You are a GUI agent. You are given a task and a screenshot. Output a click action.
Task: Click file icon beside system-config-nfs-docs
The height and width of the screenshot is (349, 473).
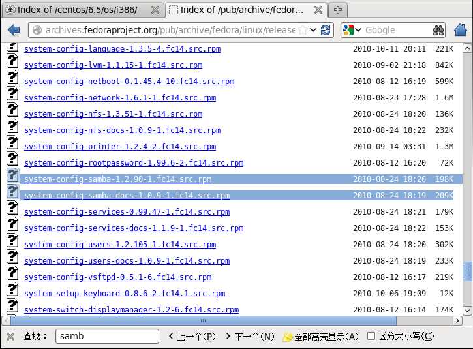[12, 126]
